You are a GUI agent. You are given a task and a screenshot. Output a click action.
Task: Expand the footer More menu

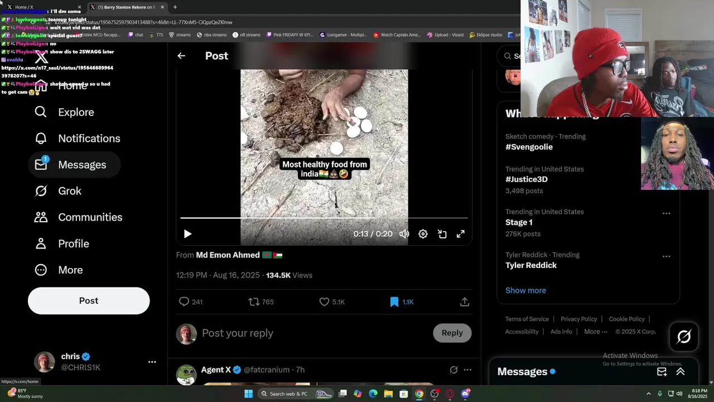(x=596, y=332)
